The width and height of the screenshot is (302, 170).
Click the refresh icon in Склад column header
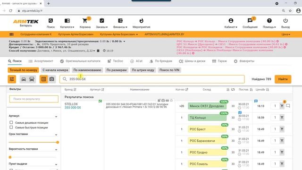coord(233,89)
